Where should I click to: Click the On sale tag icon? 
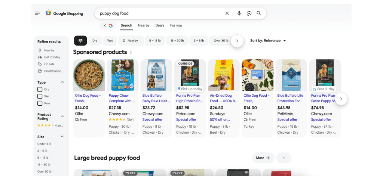40,64
